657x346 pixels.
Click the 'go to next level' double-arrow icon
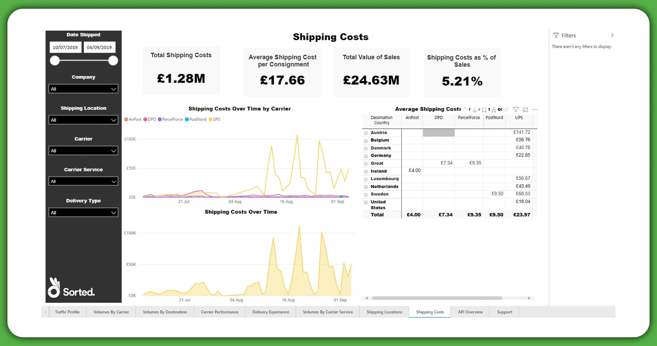(484, 110)
